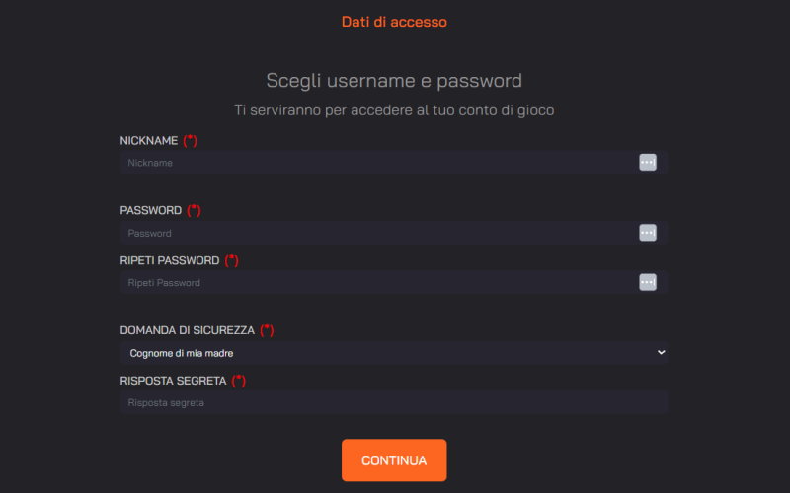Click the 'Ti serviranno per accedere' subtitle

(394, 110)
